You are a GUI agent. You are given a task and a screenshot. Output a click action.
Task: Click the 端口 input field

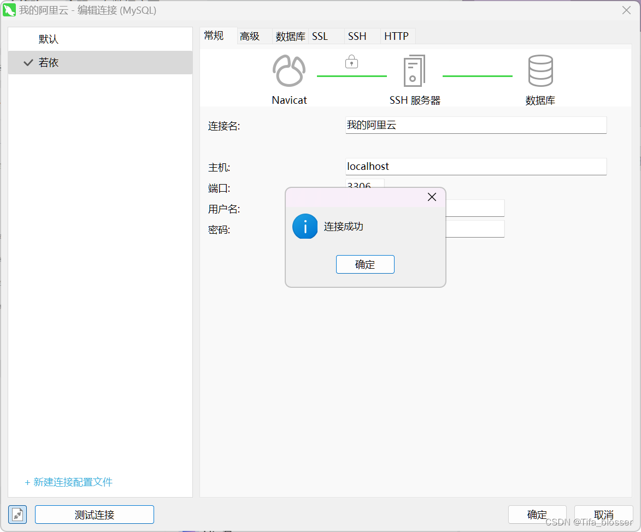[364, 184]
